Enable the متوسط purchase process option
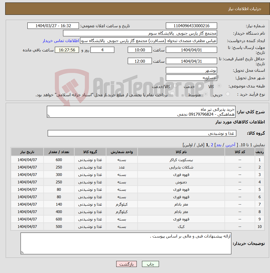Image resolution: width=270 pixels, height=273 pixels. (206, 93)
